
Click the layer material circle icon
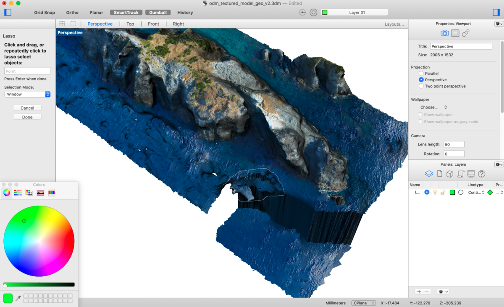[461, 192]
